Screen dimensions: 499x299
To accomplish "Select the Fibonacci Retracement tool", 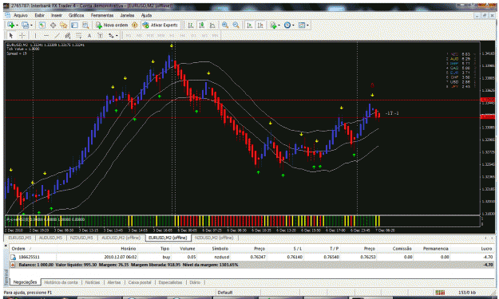I will [78, 35].
